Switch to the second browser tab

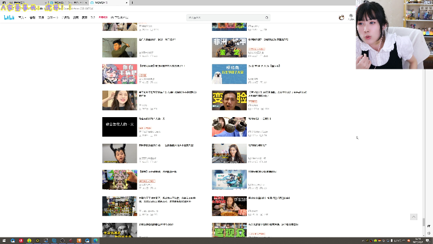tap(68, 3)
